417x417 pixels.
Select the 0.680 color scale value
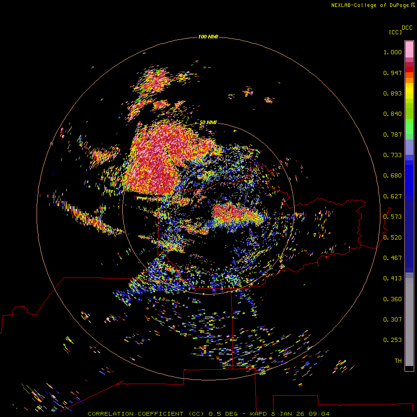(x=392, y=176)
